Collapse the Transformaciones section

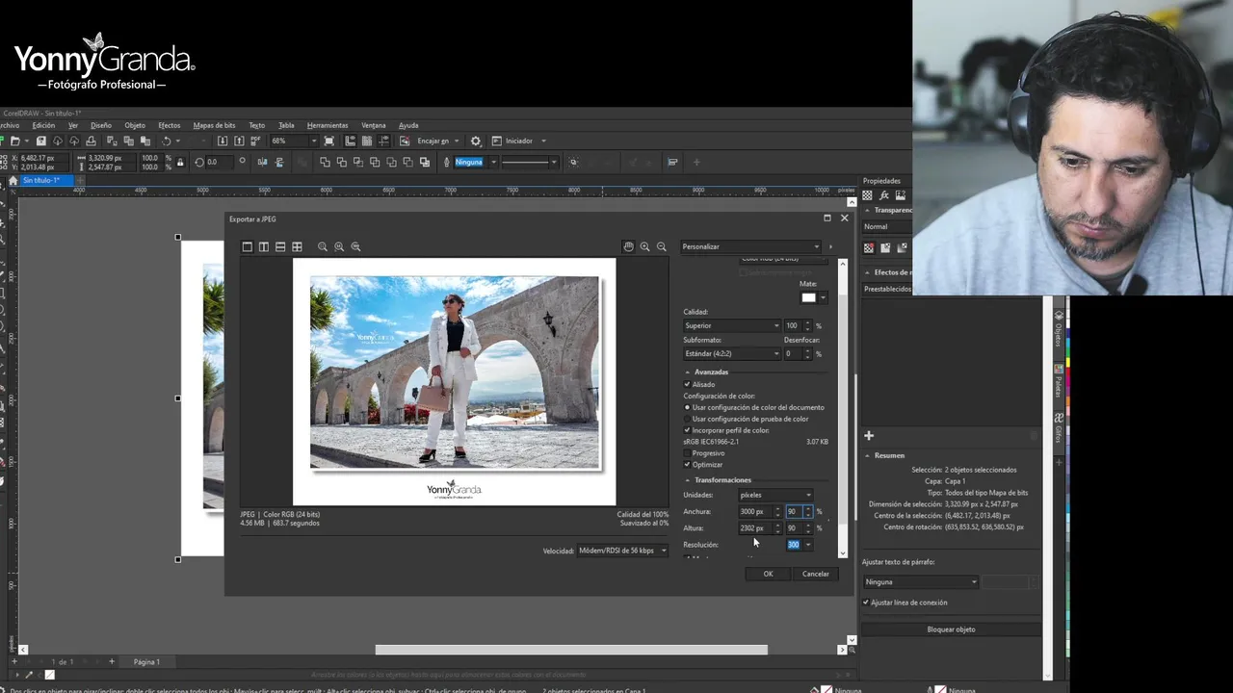688,480
